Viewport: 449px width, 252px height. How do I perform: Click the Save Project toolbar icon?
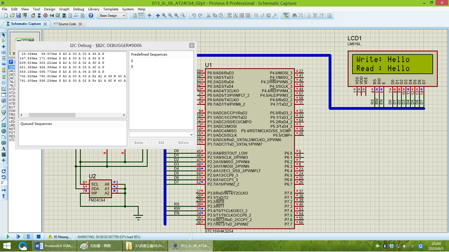point(19,15)
